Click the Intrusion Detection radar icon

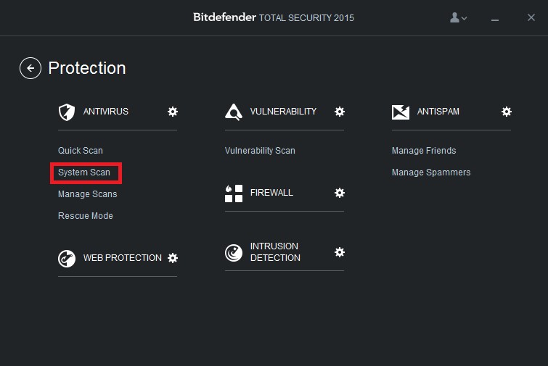pos(234,253)
